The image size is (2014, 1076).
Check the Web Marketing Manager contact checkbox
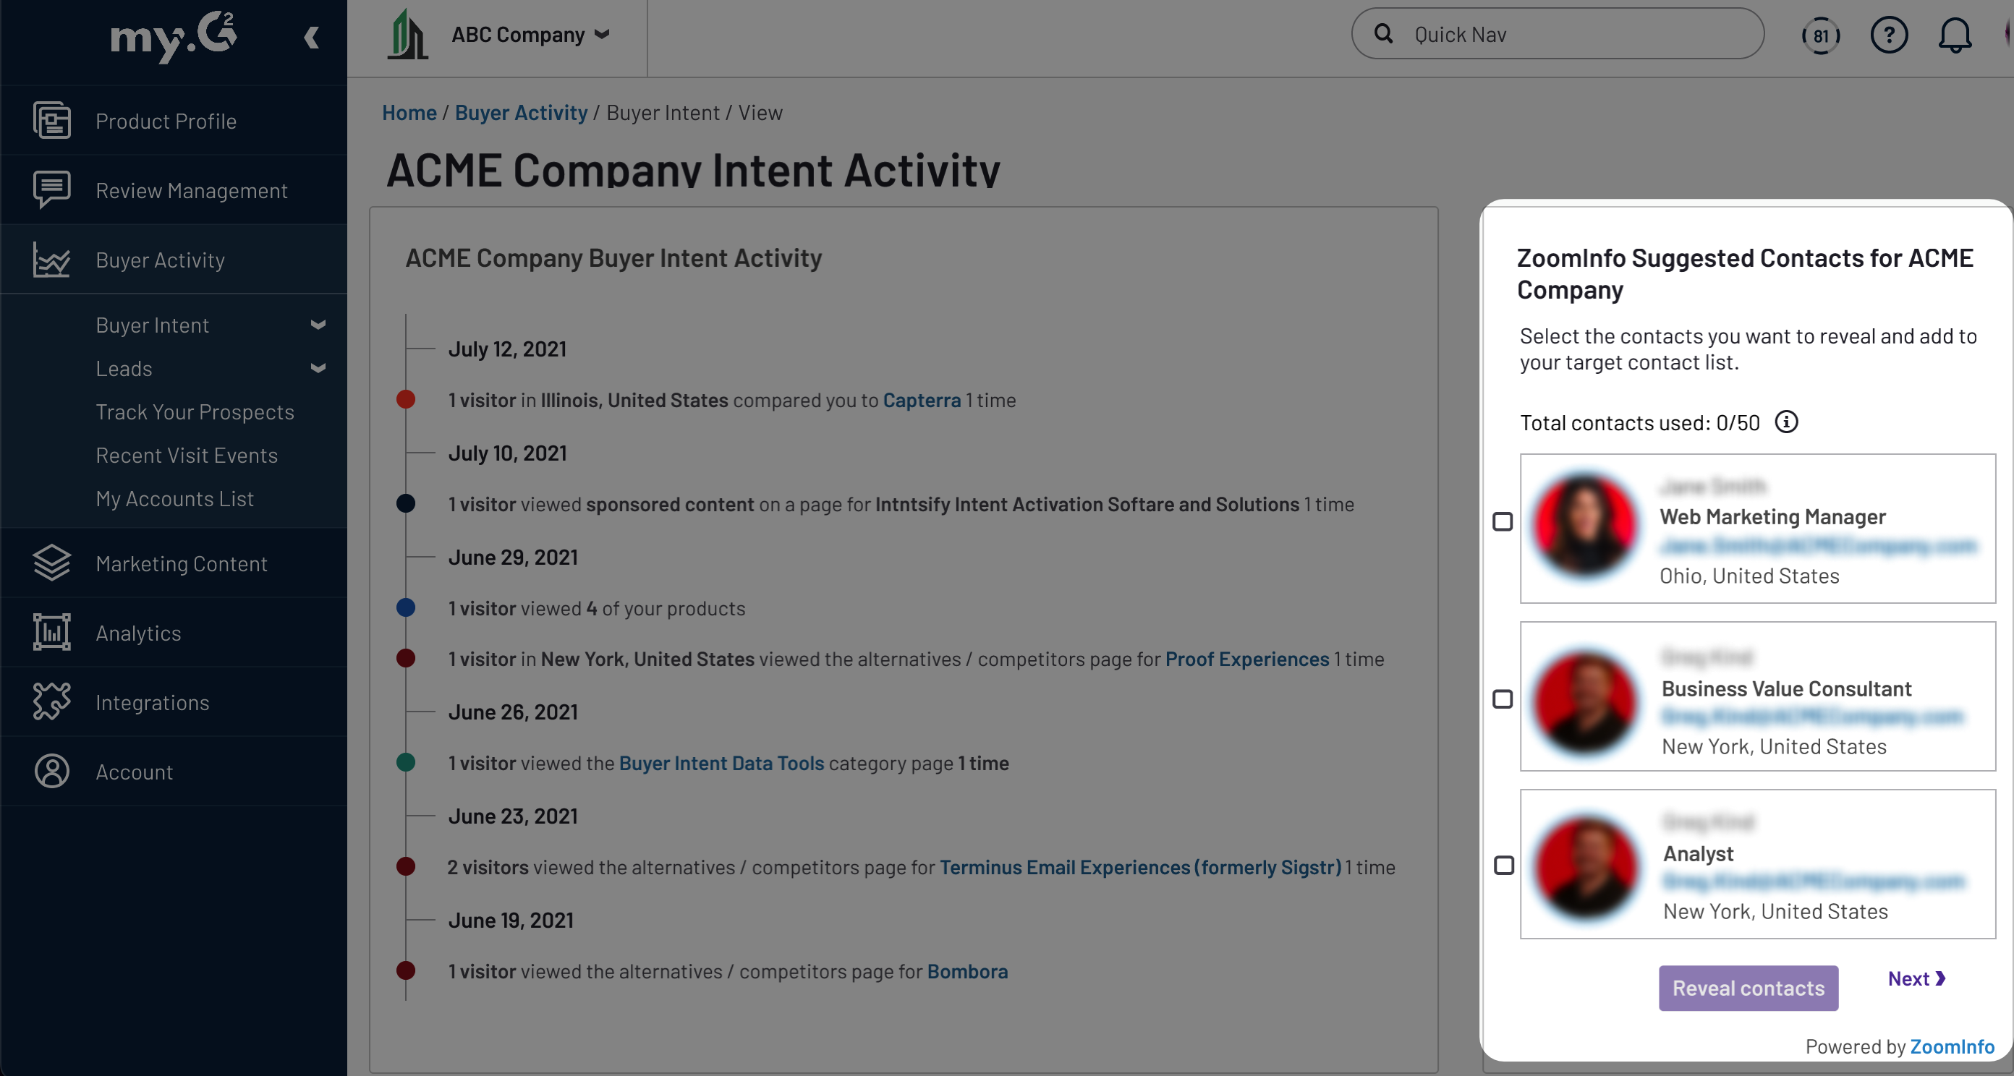(x=1502, y=521)
